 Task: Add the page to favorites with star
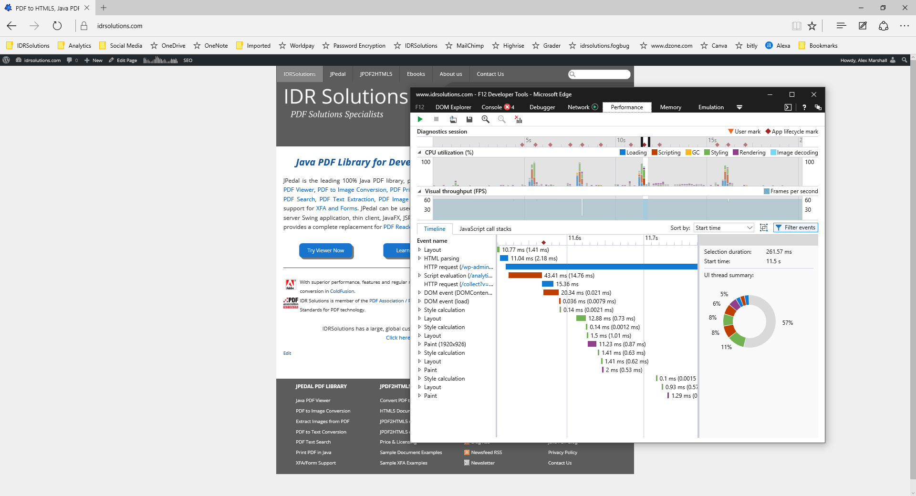(x=812, y=26)
